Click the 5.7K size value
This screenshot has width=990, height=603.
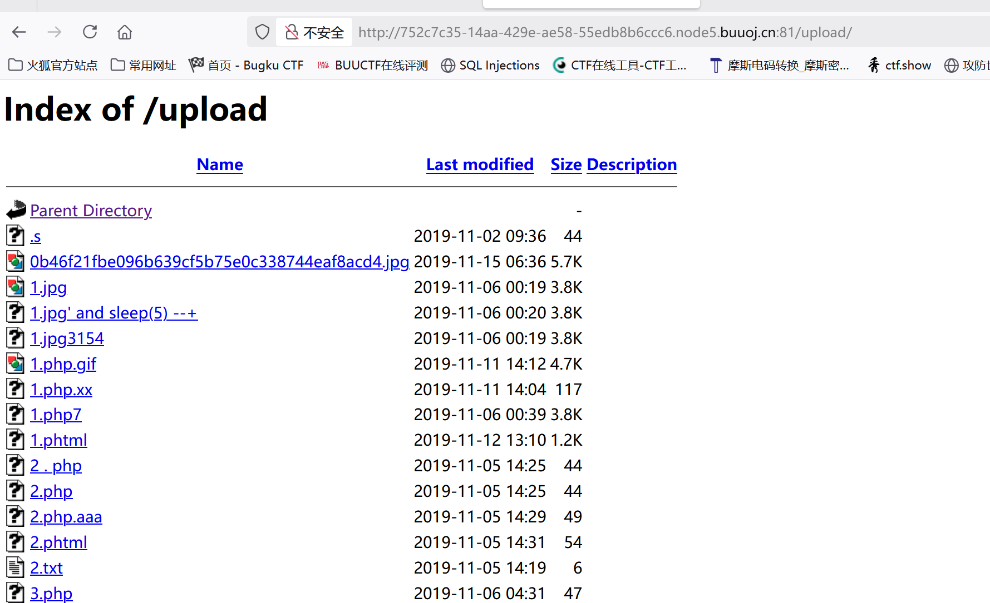[567, 262]
